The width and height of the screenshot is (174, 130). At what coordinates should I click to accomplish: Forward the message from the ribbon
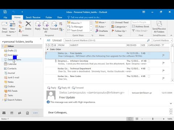click(54, 26)
